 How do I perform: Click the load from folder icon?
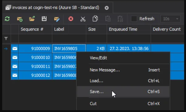point(32,19)
